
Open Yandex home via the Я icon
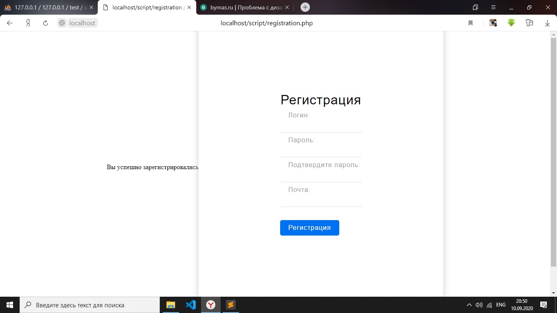coord(28,23)
